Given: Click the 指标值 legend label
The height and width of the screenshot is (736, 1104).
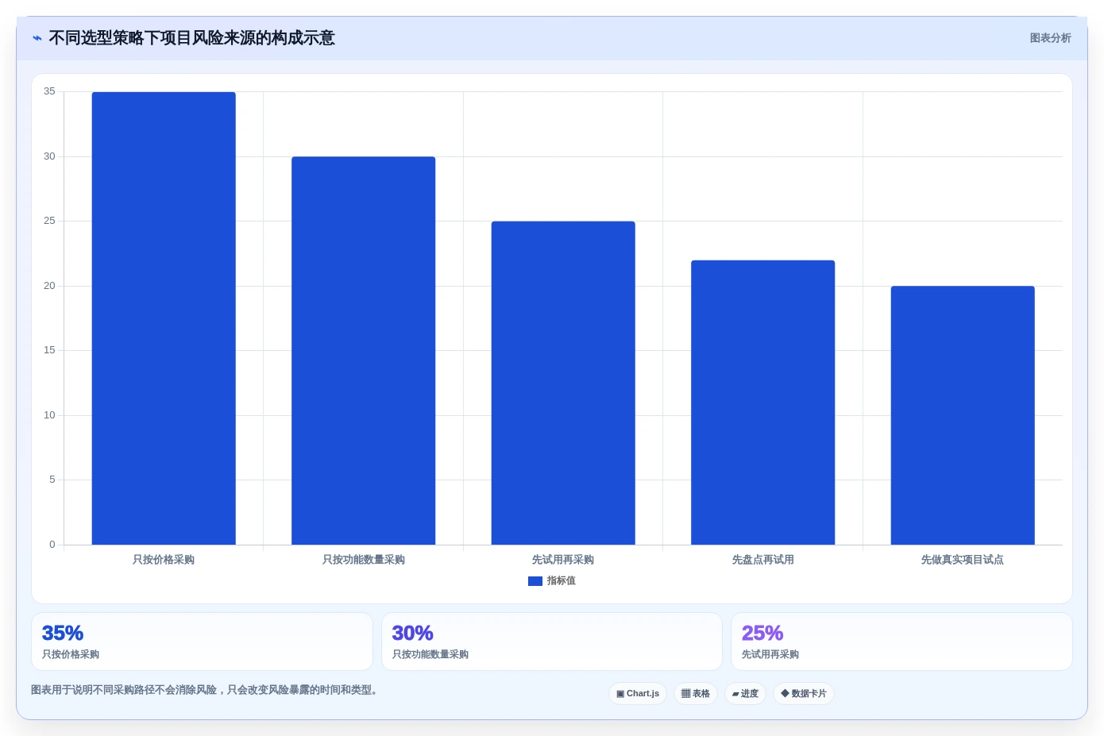Looking at the screenshot, I should (561, 581).
